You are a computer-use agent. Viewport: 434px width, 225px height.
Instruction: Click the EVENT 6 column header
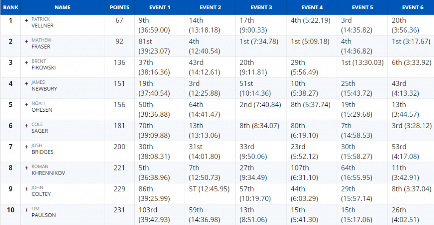(x=412, y=8)
